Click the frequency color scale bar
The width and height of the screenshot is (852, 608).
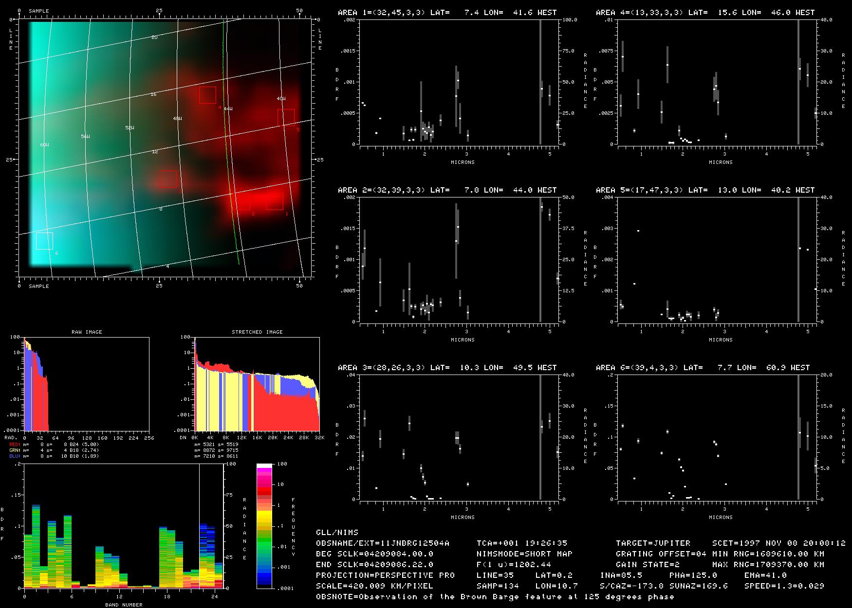[x=265, y=526]
